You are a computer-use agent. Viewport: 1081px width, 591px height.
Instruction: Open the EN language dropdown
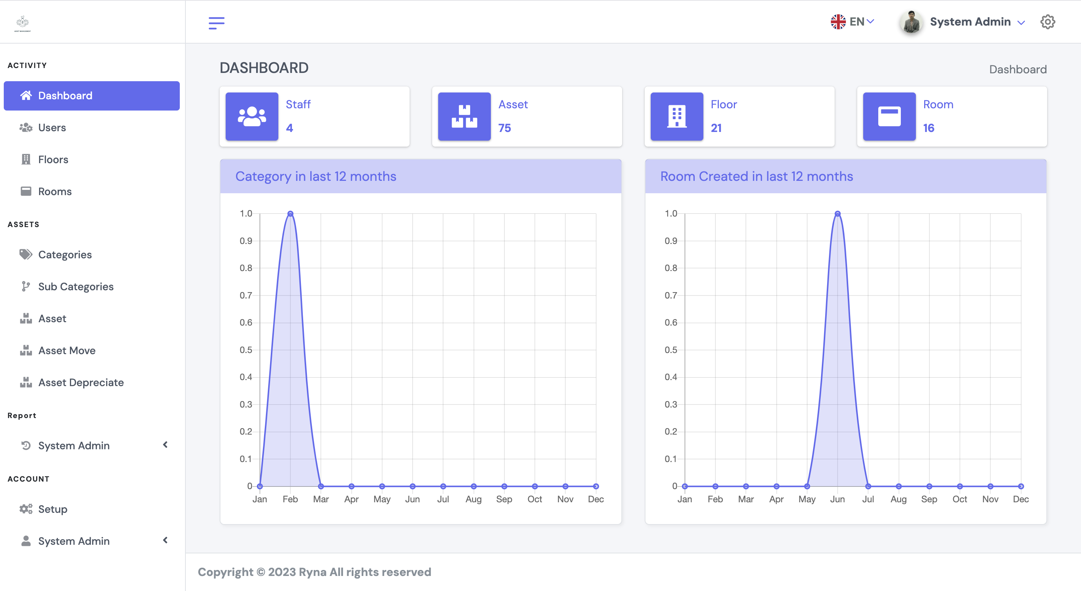click(852, 22)
